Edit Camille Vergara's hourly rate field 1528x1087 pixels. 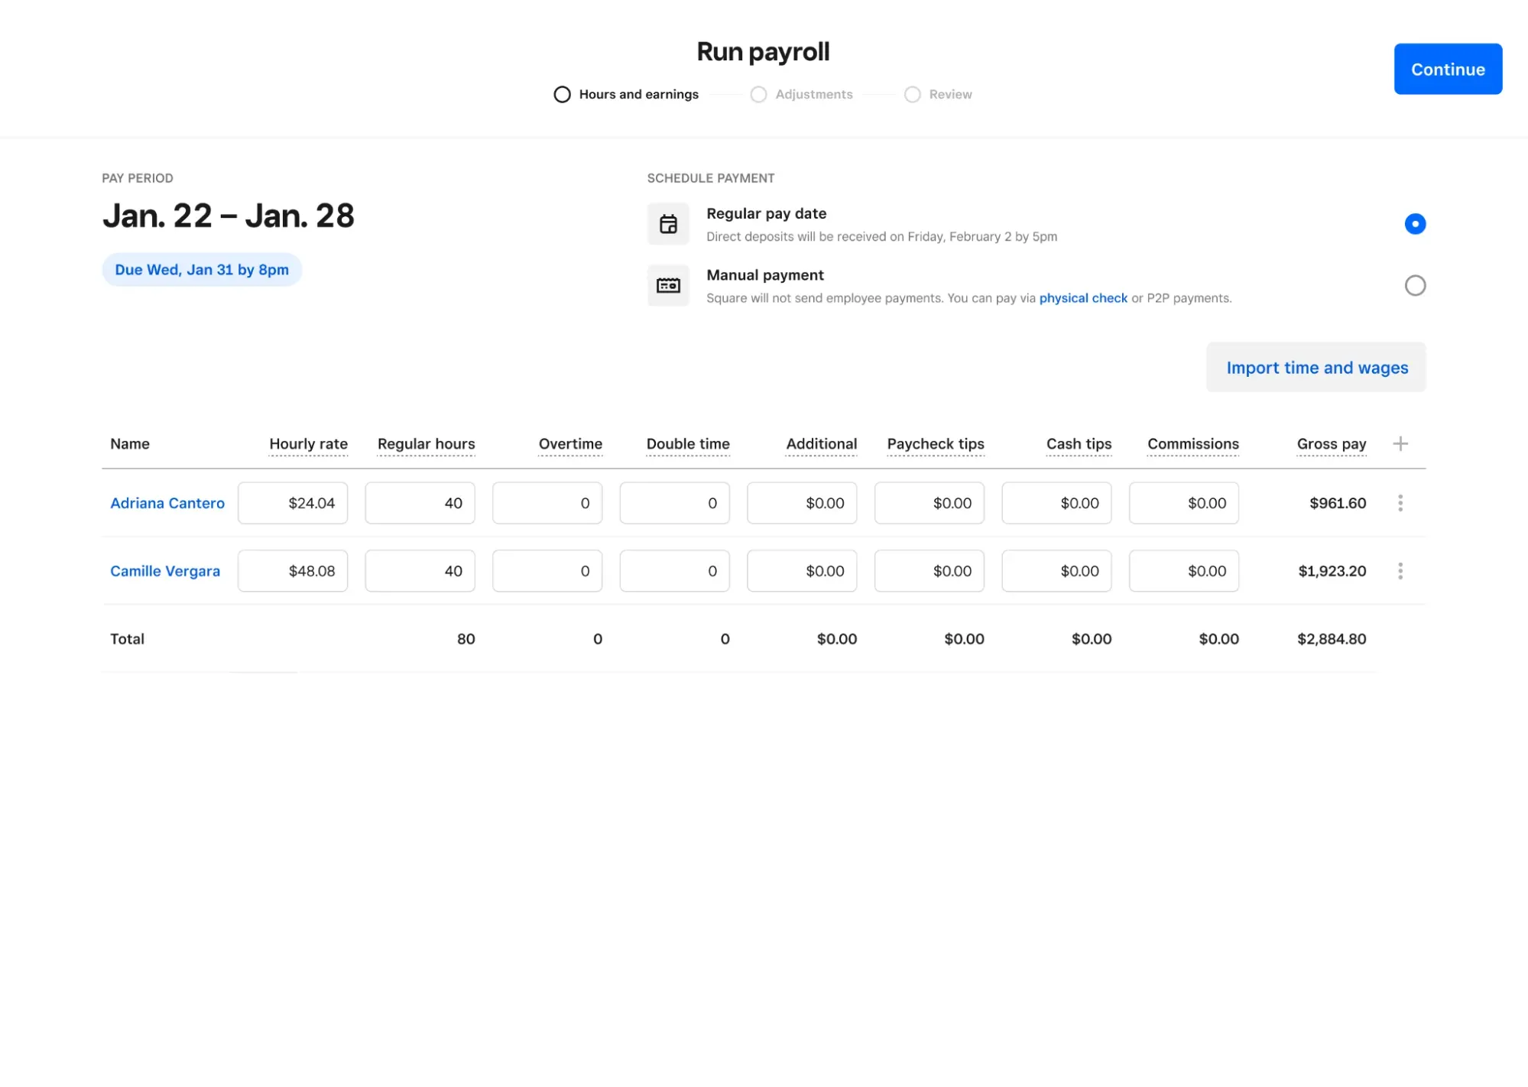(x=293, y=570)
